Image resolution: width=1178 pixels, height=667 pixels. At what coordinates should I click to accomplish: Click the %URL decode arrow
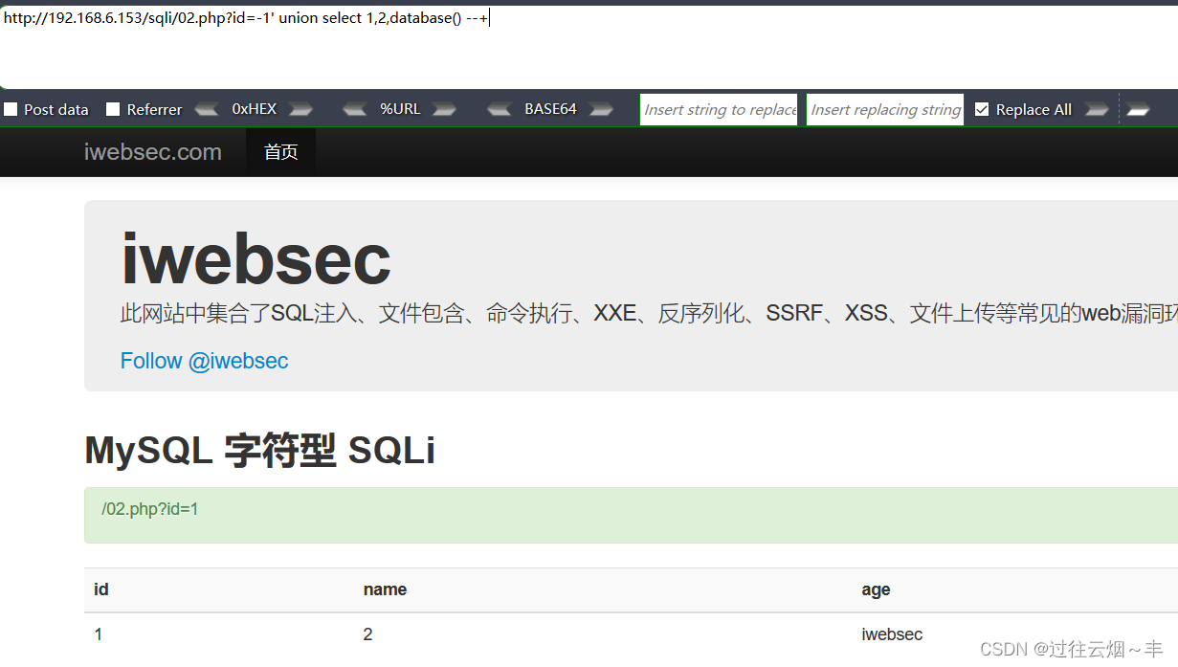354,109
